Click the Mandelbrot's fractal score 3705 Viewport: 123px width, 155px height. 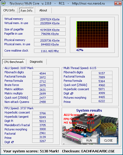pyautogui.click(x=43, y=125)
